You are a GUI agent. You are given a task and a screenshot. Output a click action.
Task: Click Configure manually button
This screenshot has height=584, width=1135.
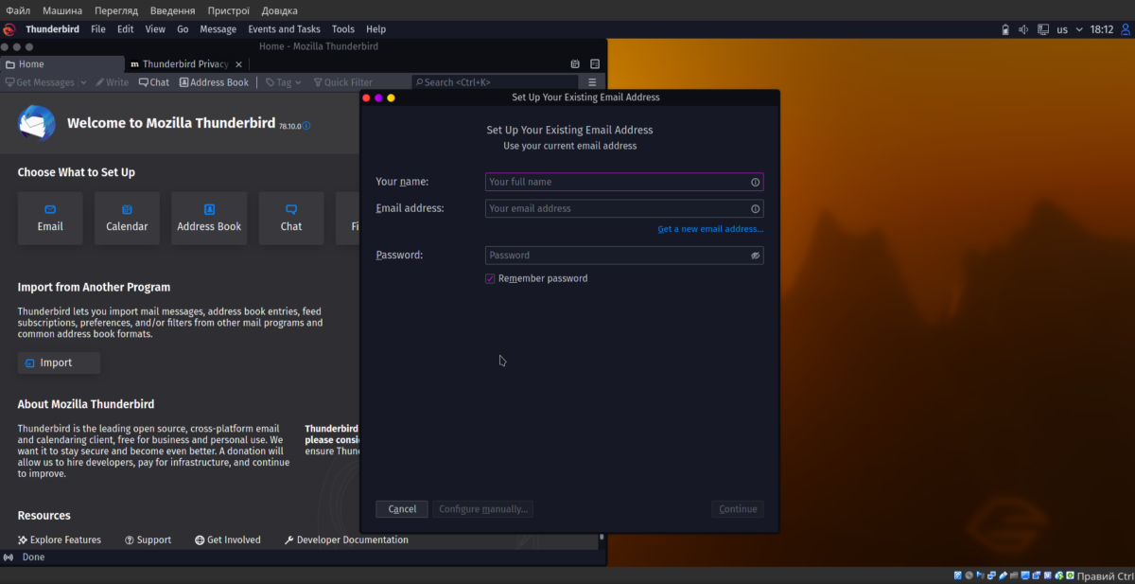(x=483, y=509)
